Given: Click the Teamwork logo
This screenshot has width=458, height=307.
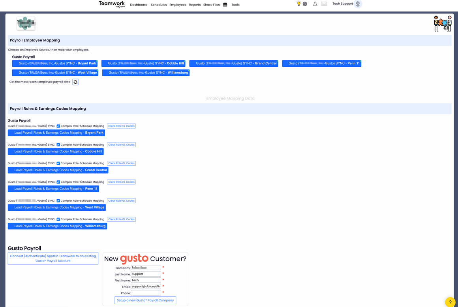Looking at the screenshot, I should (112, 4).
